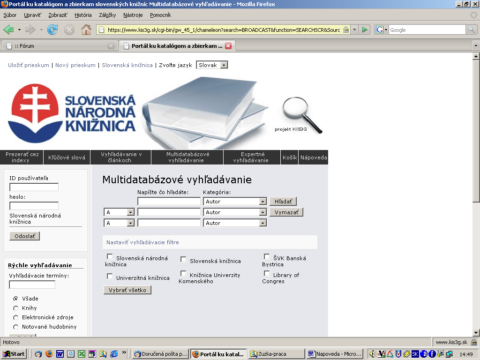This screenshot has width=480, height=360.
Task: Select the Knihy radio button
Action: pyautogui.click(x=16, y=308)
